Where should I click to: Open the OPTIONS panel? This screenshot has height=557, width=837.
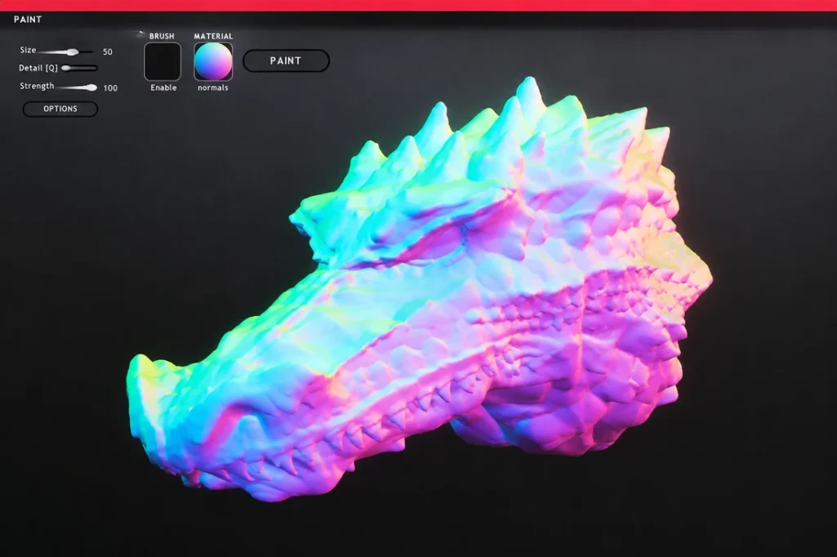coord(60,109)
